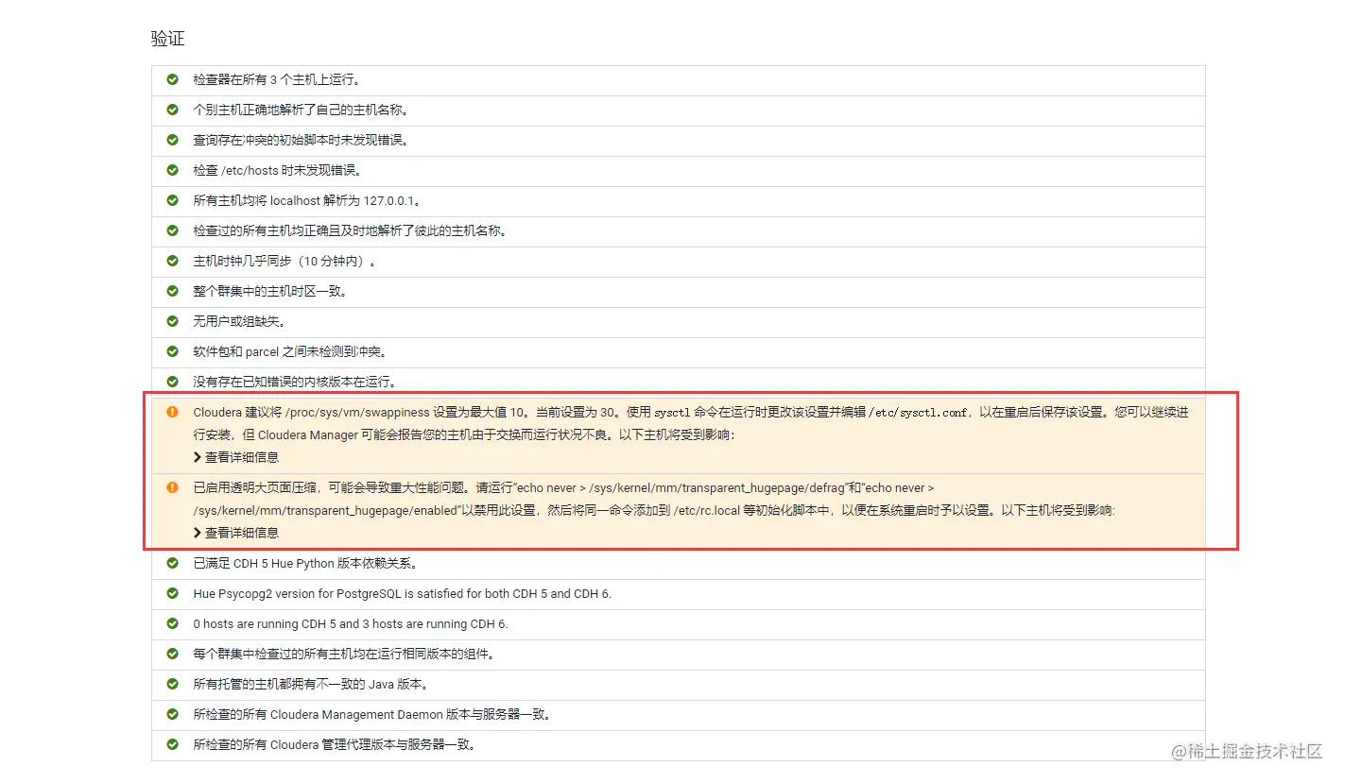Click the check icon beside 整个群集中的主机时区一致
This screenshot has height=783, width=1345.
(172, 292)
